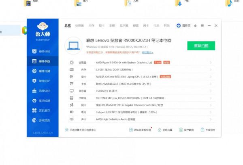Click the processor chip icon in the 处理器 row
243x165 pixels.
tap(72, 63)
